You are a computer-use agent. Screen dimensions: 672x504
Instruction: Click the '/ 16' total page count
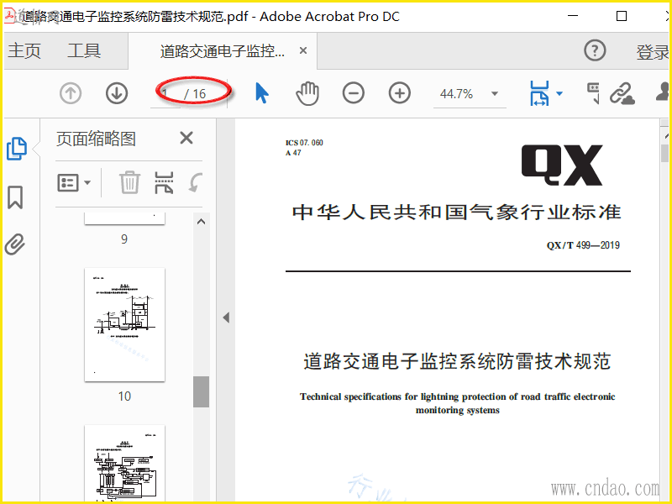[x=195, y=93]
